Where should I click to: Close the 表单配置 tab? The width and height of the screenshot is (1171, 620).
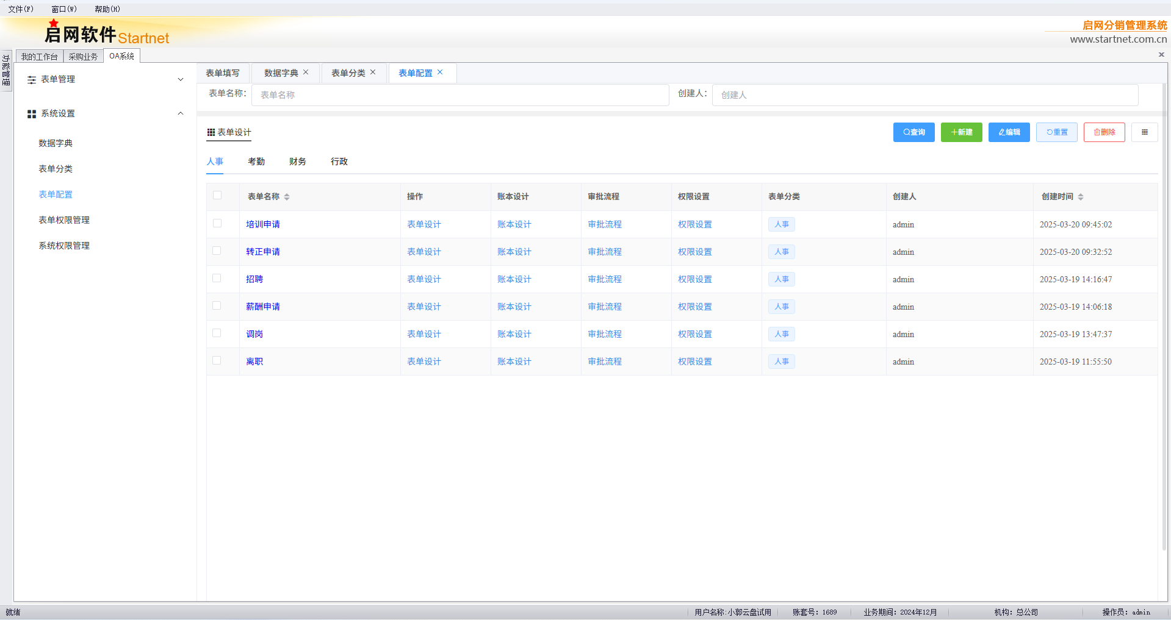coord(440,72)
